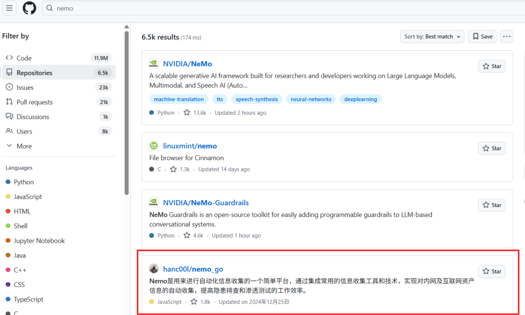The height and width of the screenshot is (315, 525).
Task: Click the Pull requests branch icon
Action: (9, 102)
